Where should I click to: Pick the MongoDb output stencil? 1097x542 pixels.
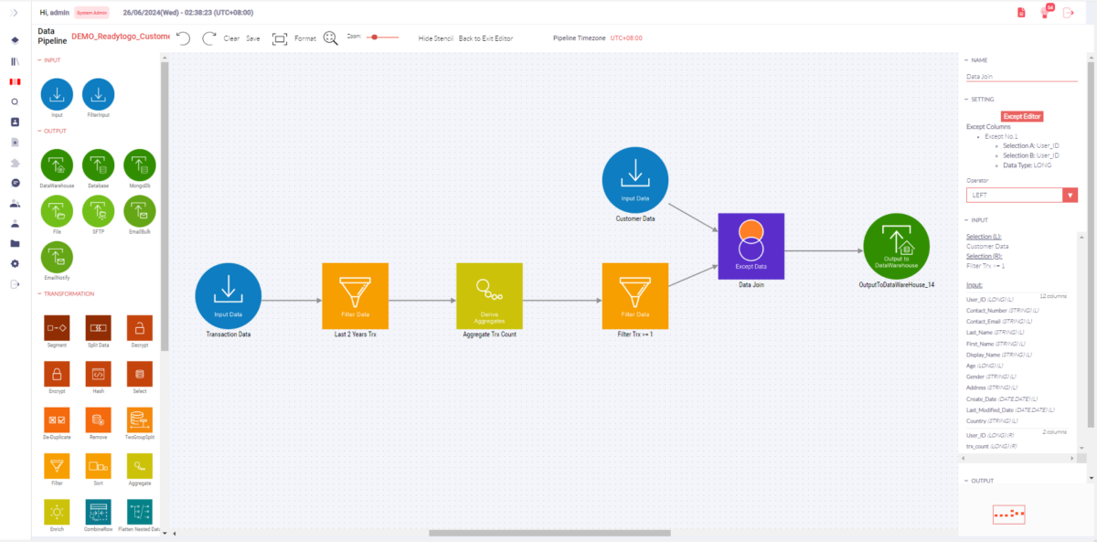139,165
